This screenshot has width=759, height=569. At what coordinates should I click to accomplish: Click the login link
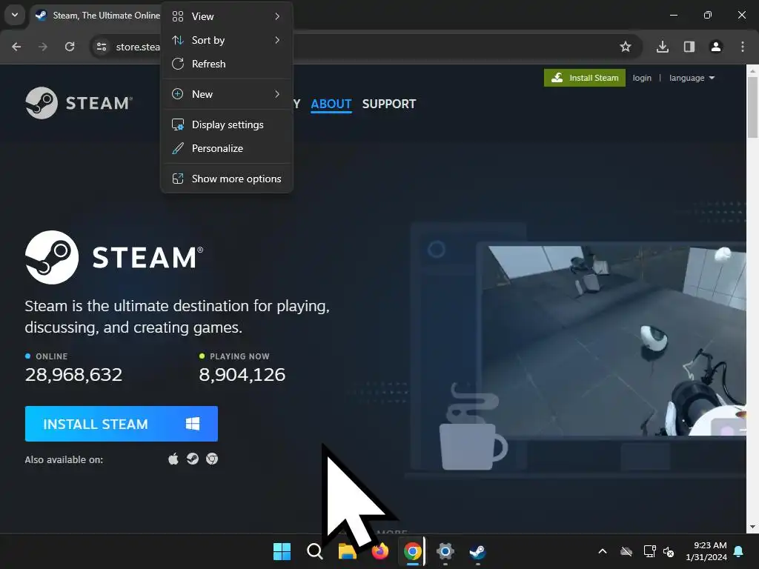point(642,78)
